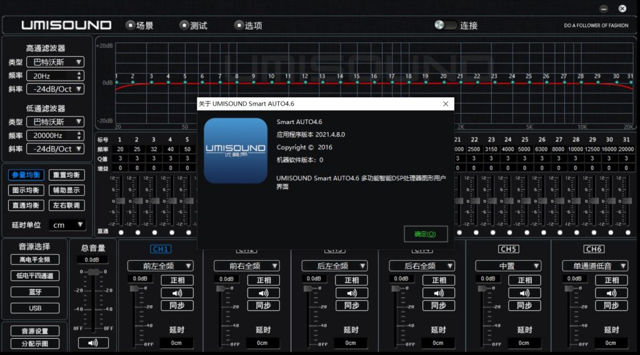Open low-pass filter 类型 dropdown
The width and height of the screenshot is (640, 355).
[56, 122]
